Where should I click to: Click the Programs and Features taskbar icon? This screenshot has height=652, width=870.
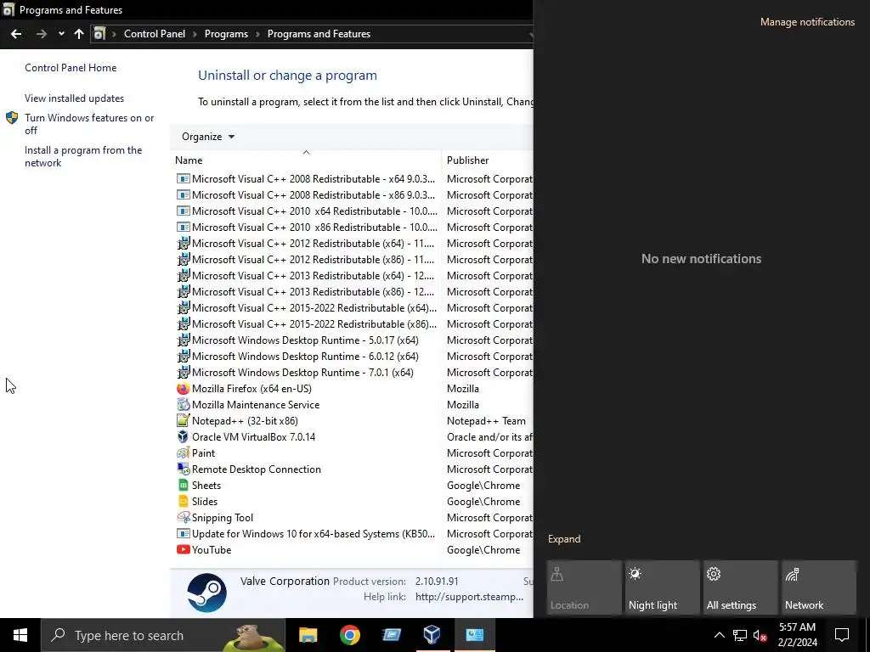click(x=474, y=635)
